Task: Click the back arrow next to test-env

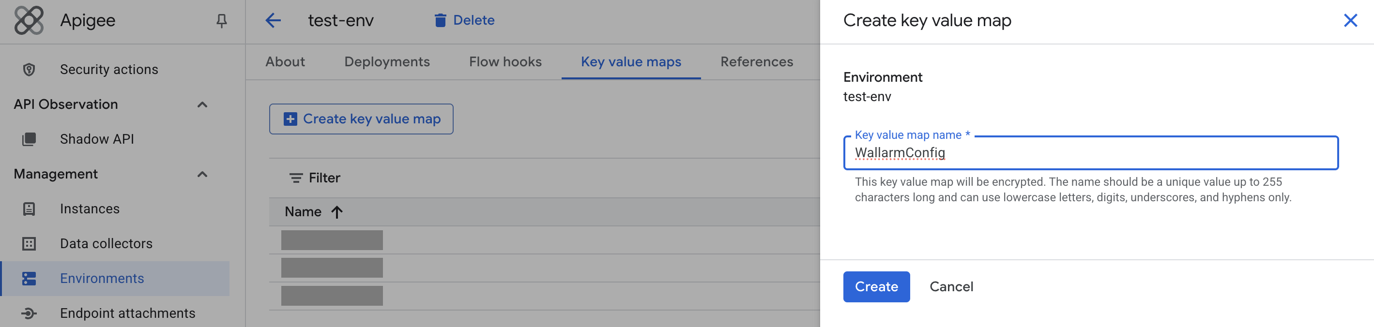Action: click(x=273, y=21)
